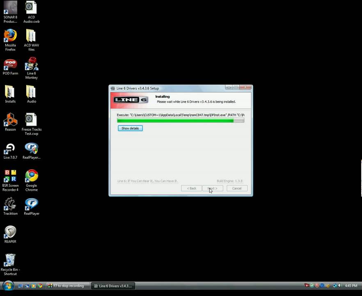Screen dimensions: 362x296
Task: Click the greyed Back button in setup
Action: [192, 188]
